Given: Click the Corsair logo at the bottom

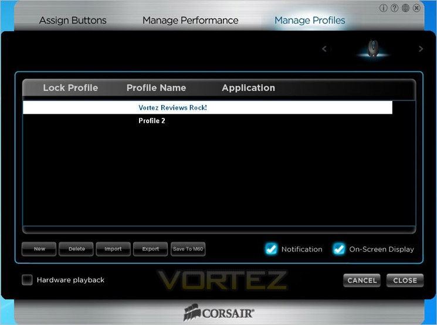Looking at the screenshot, I should click(219, 313).
